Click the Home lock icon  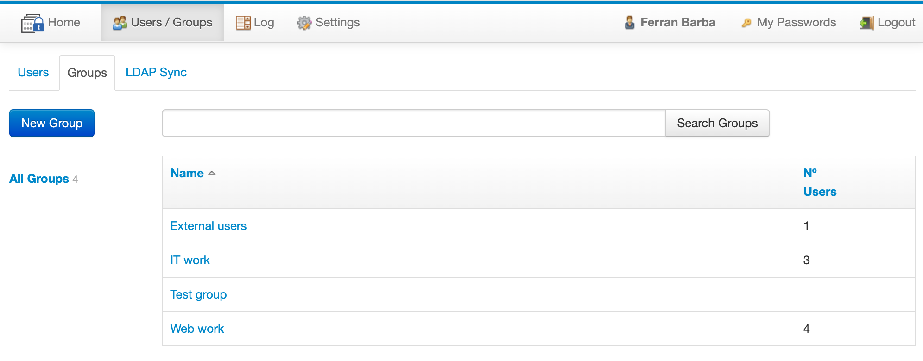tap(32, 23)
